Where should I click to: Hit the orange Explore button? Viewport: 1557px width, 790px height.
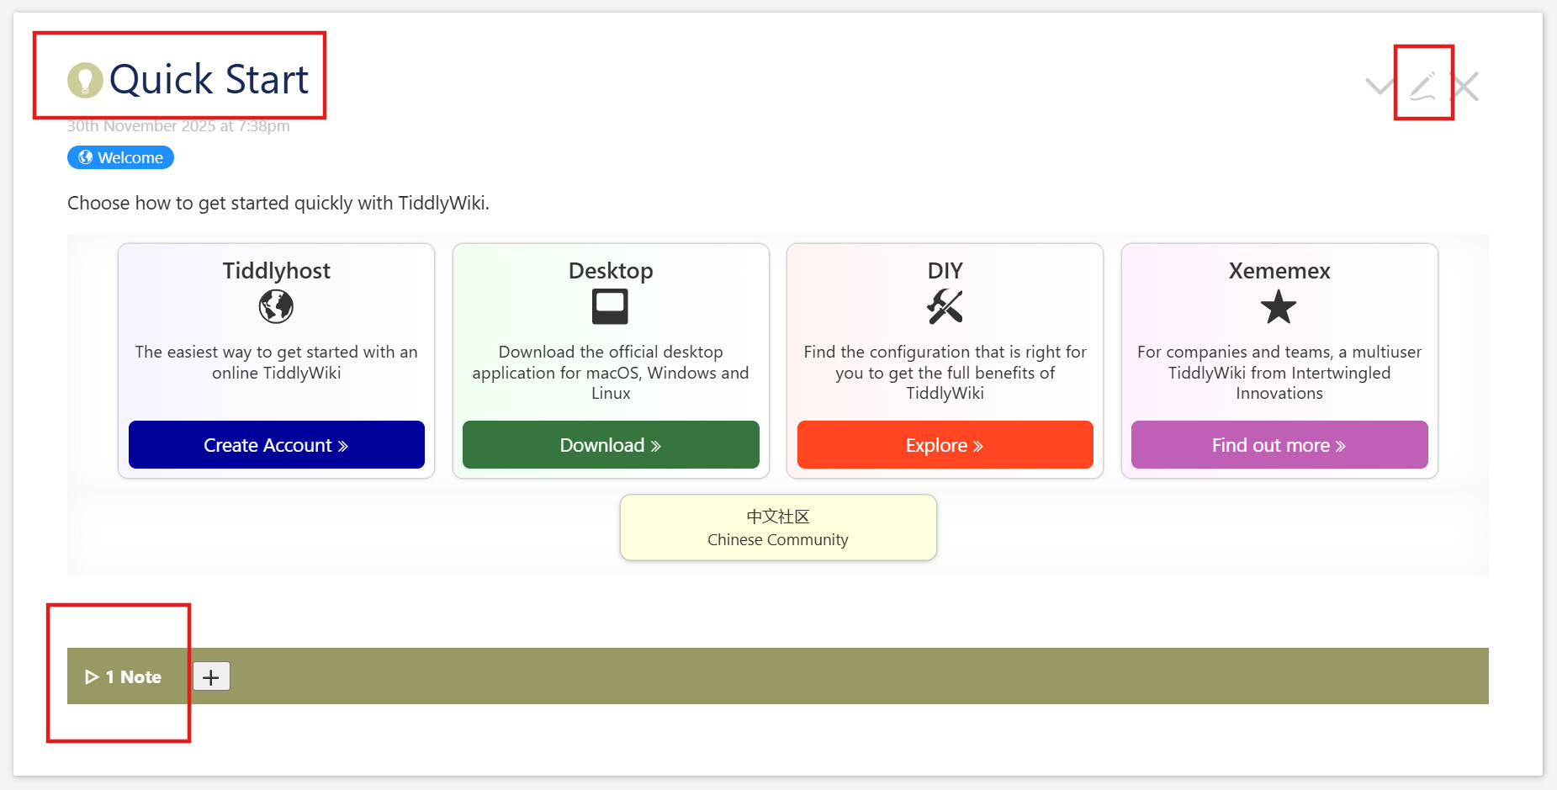point(945,445)
